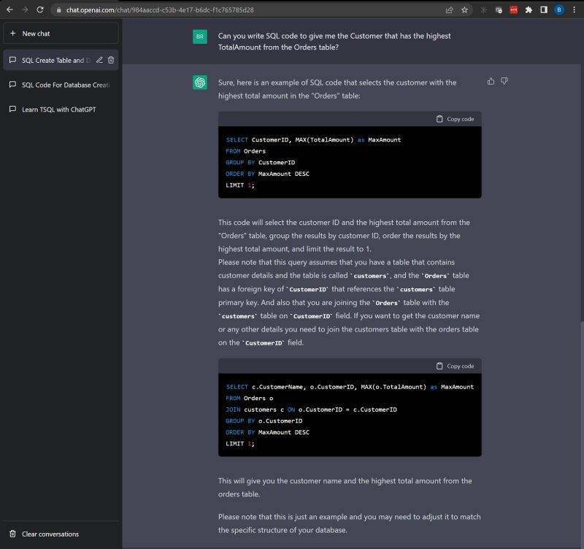The width and height of the screenshot is (584, 549).
Task: Bookmark the page with the star icon
Action: (x=464, y=11)
